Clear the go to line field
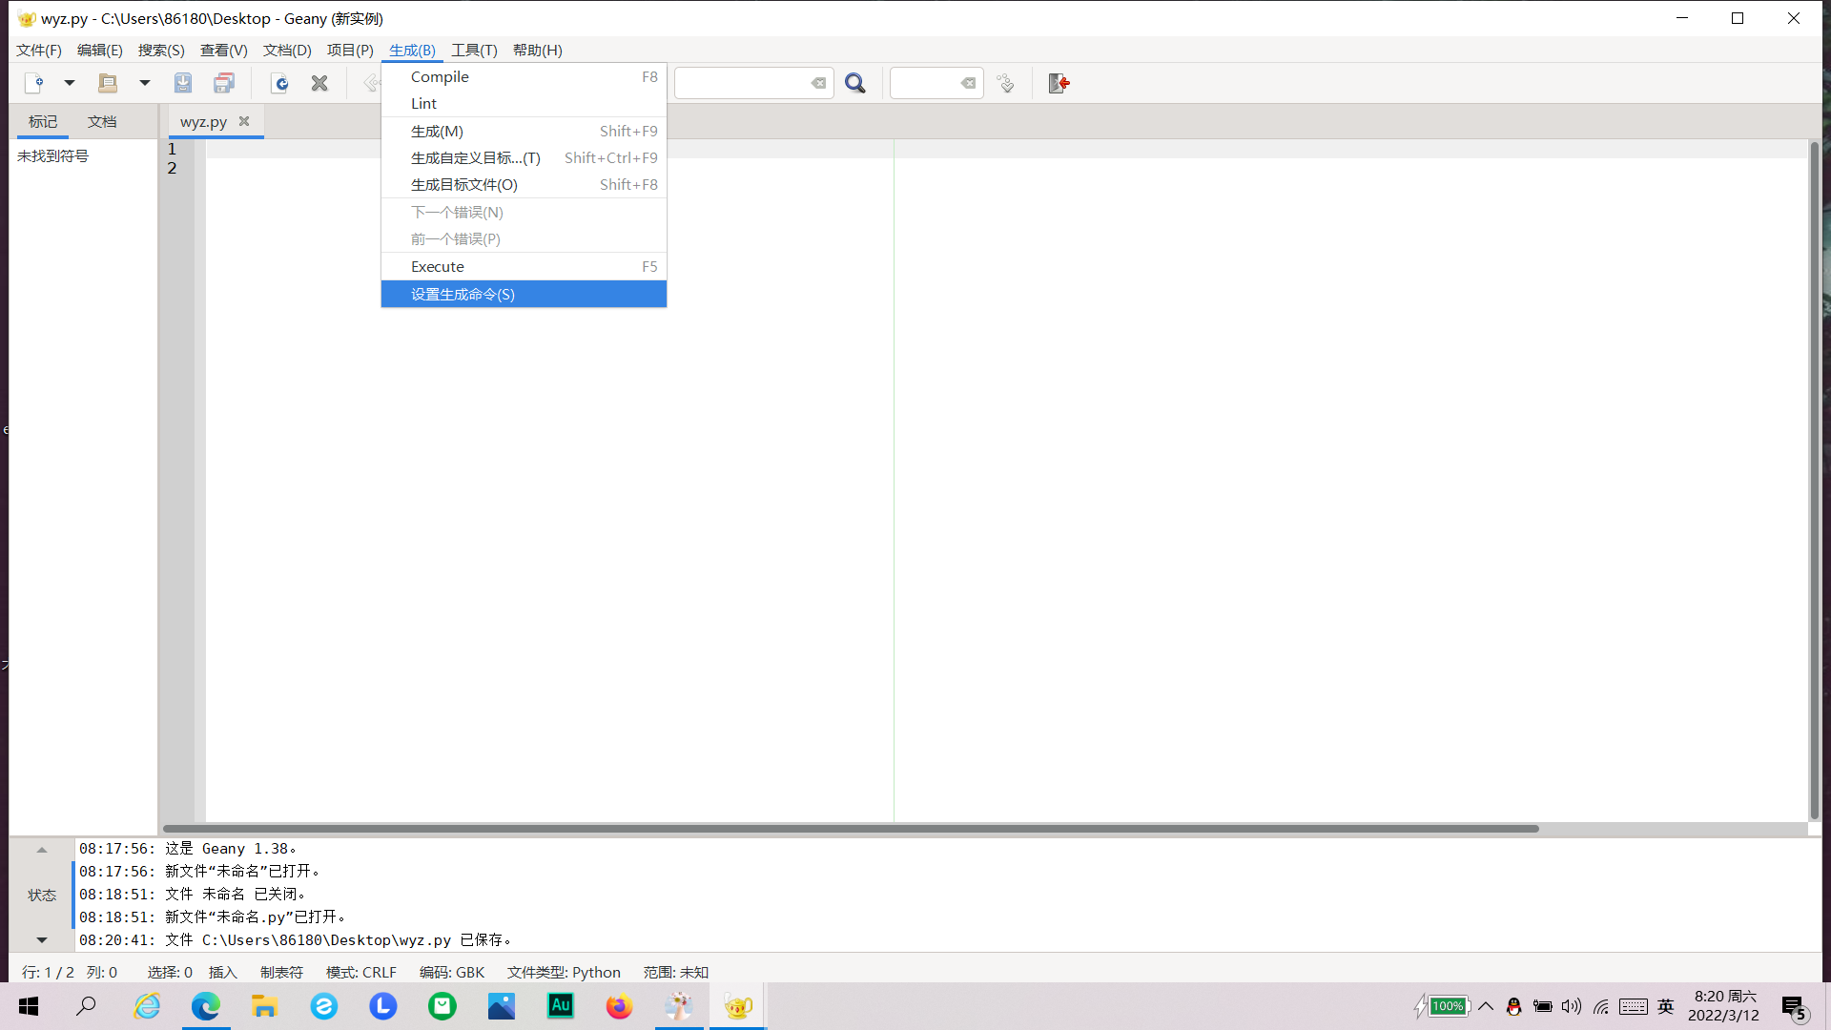Viewport: 1831px width, 1030px height. 968,83
